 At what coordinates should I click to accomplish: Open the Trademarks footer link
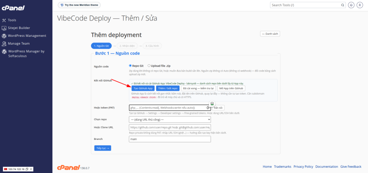pos(283,167)
